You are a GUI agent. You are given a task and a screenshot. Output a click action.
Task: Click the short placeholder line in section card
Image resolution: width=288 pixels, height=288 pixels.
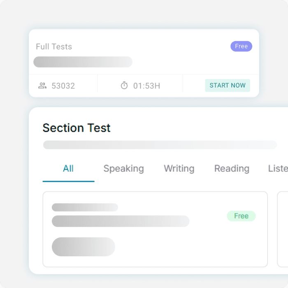coord(85,207)
